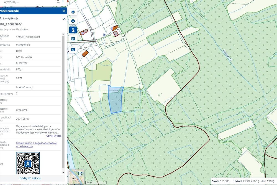Click the panel scrollbar down arrow

[63, 173]
